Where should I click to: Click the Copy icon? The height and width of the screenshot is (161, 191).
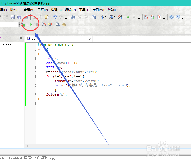(41, 17)
